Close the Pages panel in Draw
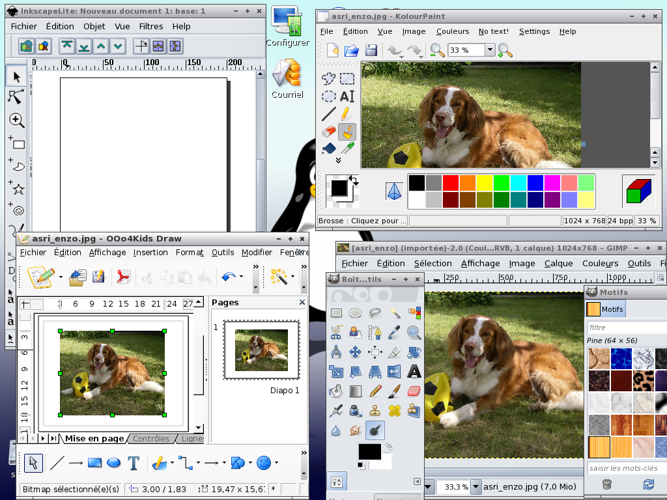667x500 pixels. (x=302, y=302)
